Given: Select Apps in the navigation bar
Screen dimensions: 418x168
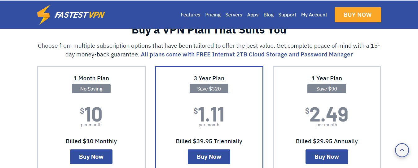Looking at the screenshot, I should [x=253, y=15].
